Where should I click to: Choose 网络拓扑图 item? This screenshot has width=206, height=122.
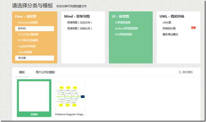[x=169, y=28]
